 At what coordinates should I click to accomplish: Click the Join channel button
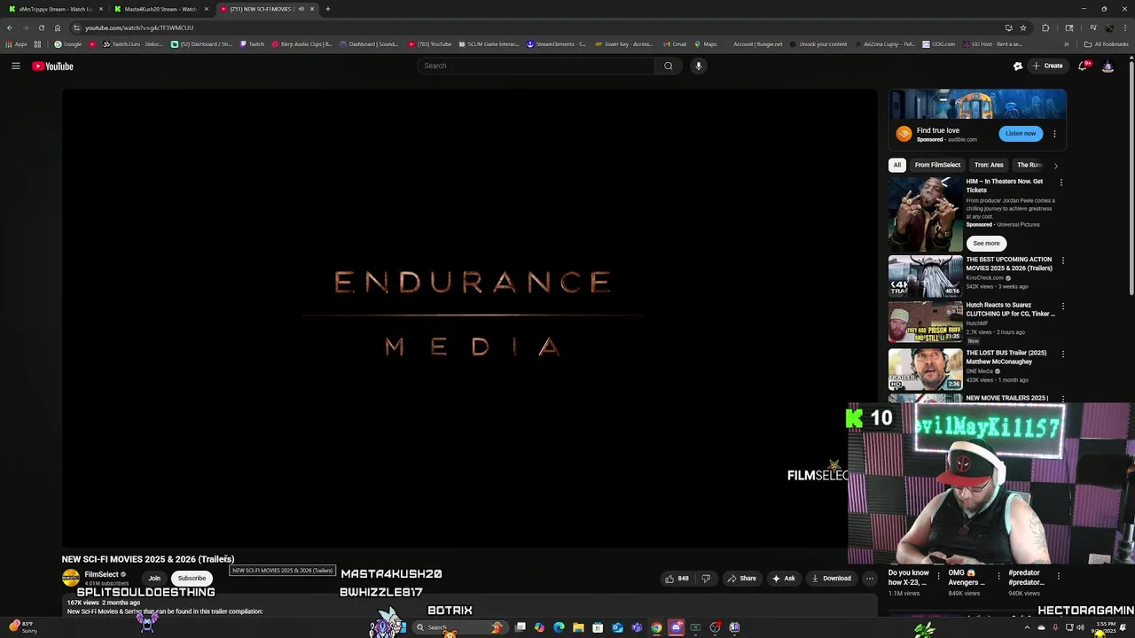(154, 579)
